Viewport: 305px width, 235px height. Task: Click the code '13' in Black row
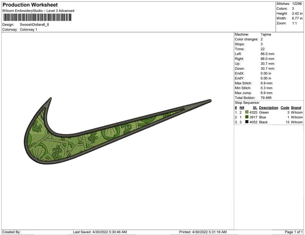[x=287, y=122]
